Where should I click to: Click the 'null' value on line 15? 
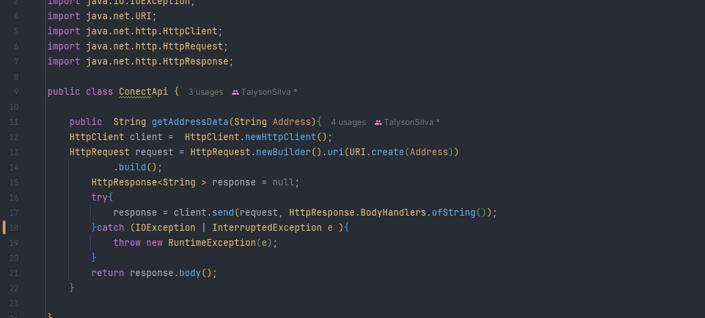(284, 182)
